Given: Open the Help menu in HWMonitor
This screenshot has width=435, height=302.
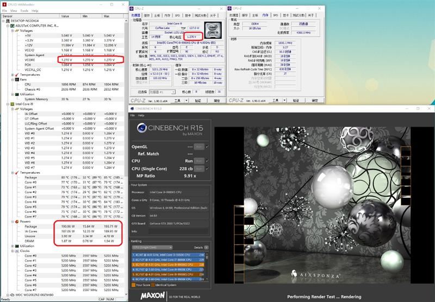Looking at the screenshot, I should coord(35,11).
